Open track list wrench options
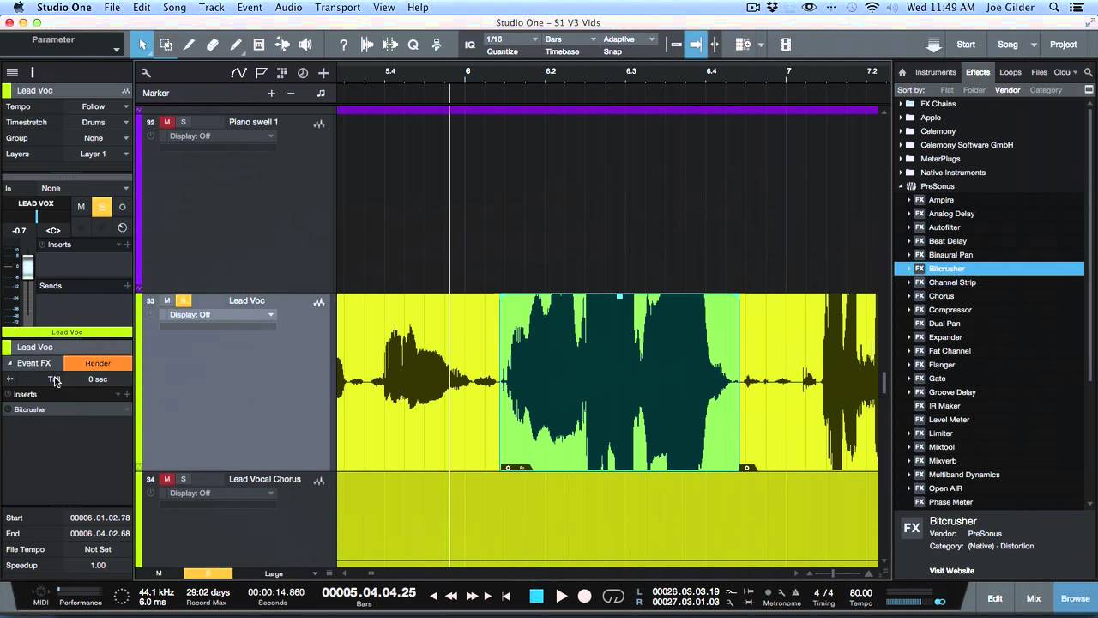Viewport: 1098px width, 618px height. 146,73
